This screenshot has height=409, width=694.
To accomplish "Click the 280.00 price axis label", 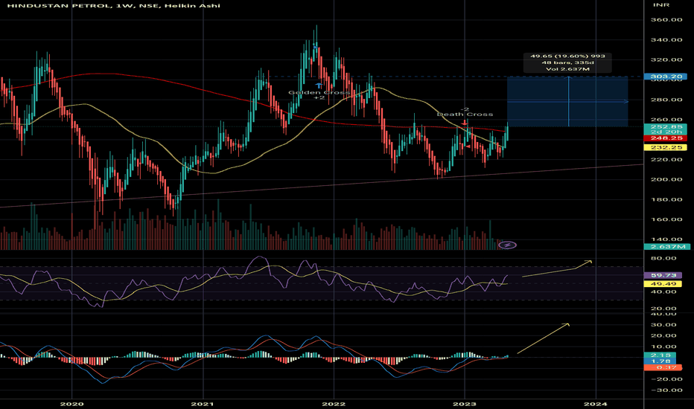I will point(666,100).
